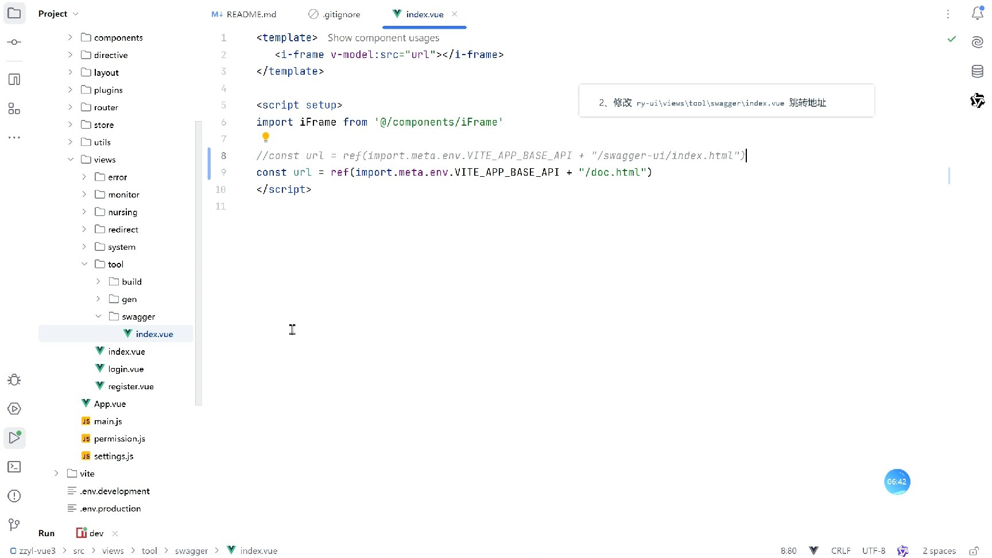Select the index.vue editor tab
This screenshot has height=558, width=992.
pos(424,14)
